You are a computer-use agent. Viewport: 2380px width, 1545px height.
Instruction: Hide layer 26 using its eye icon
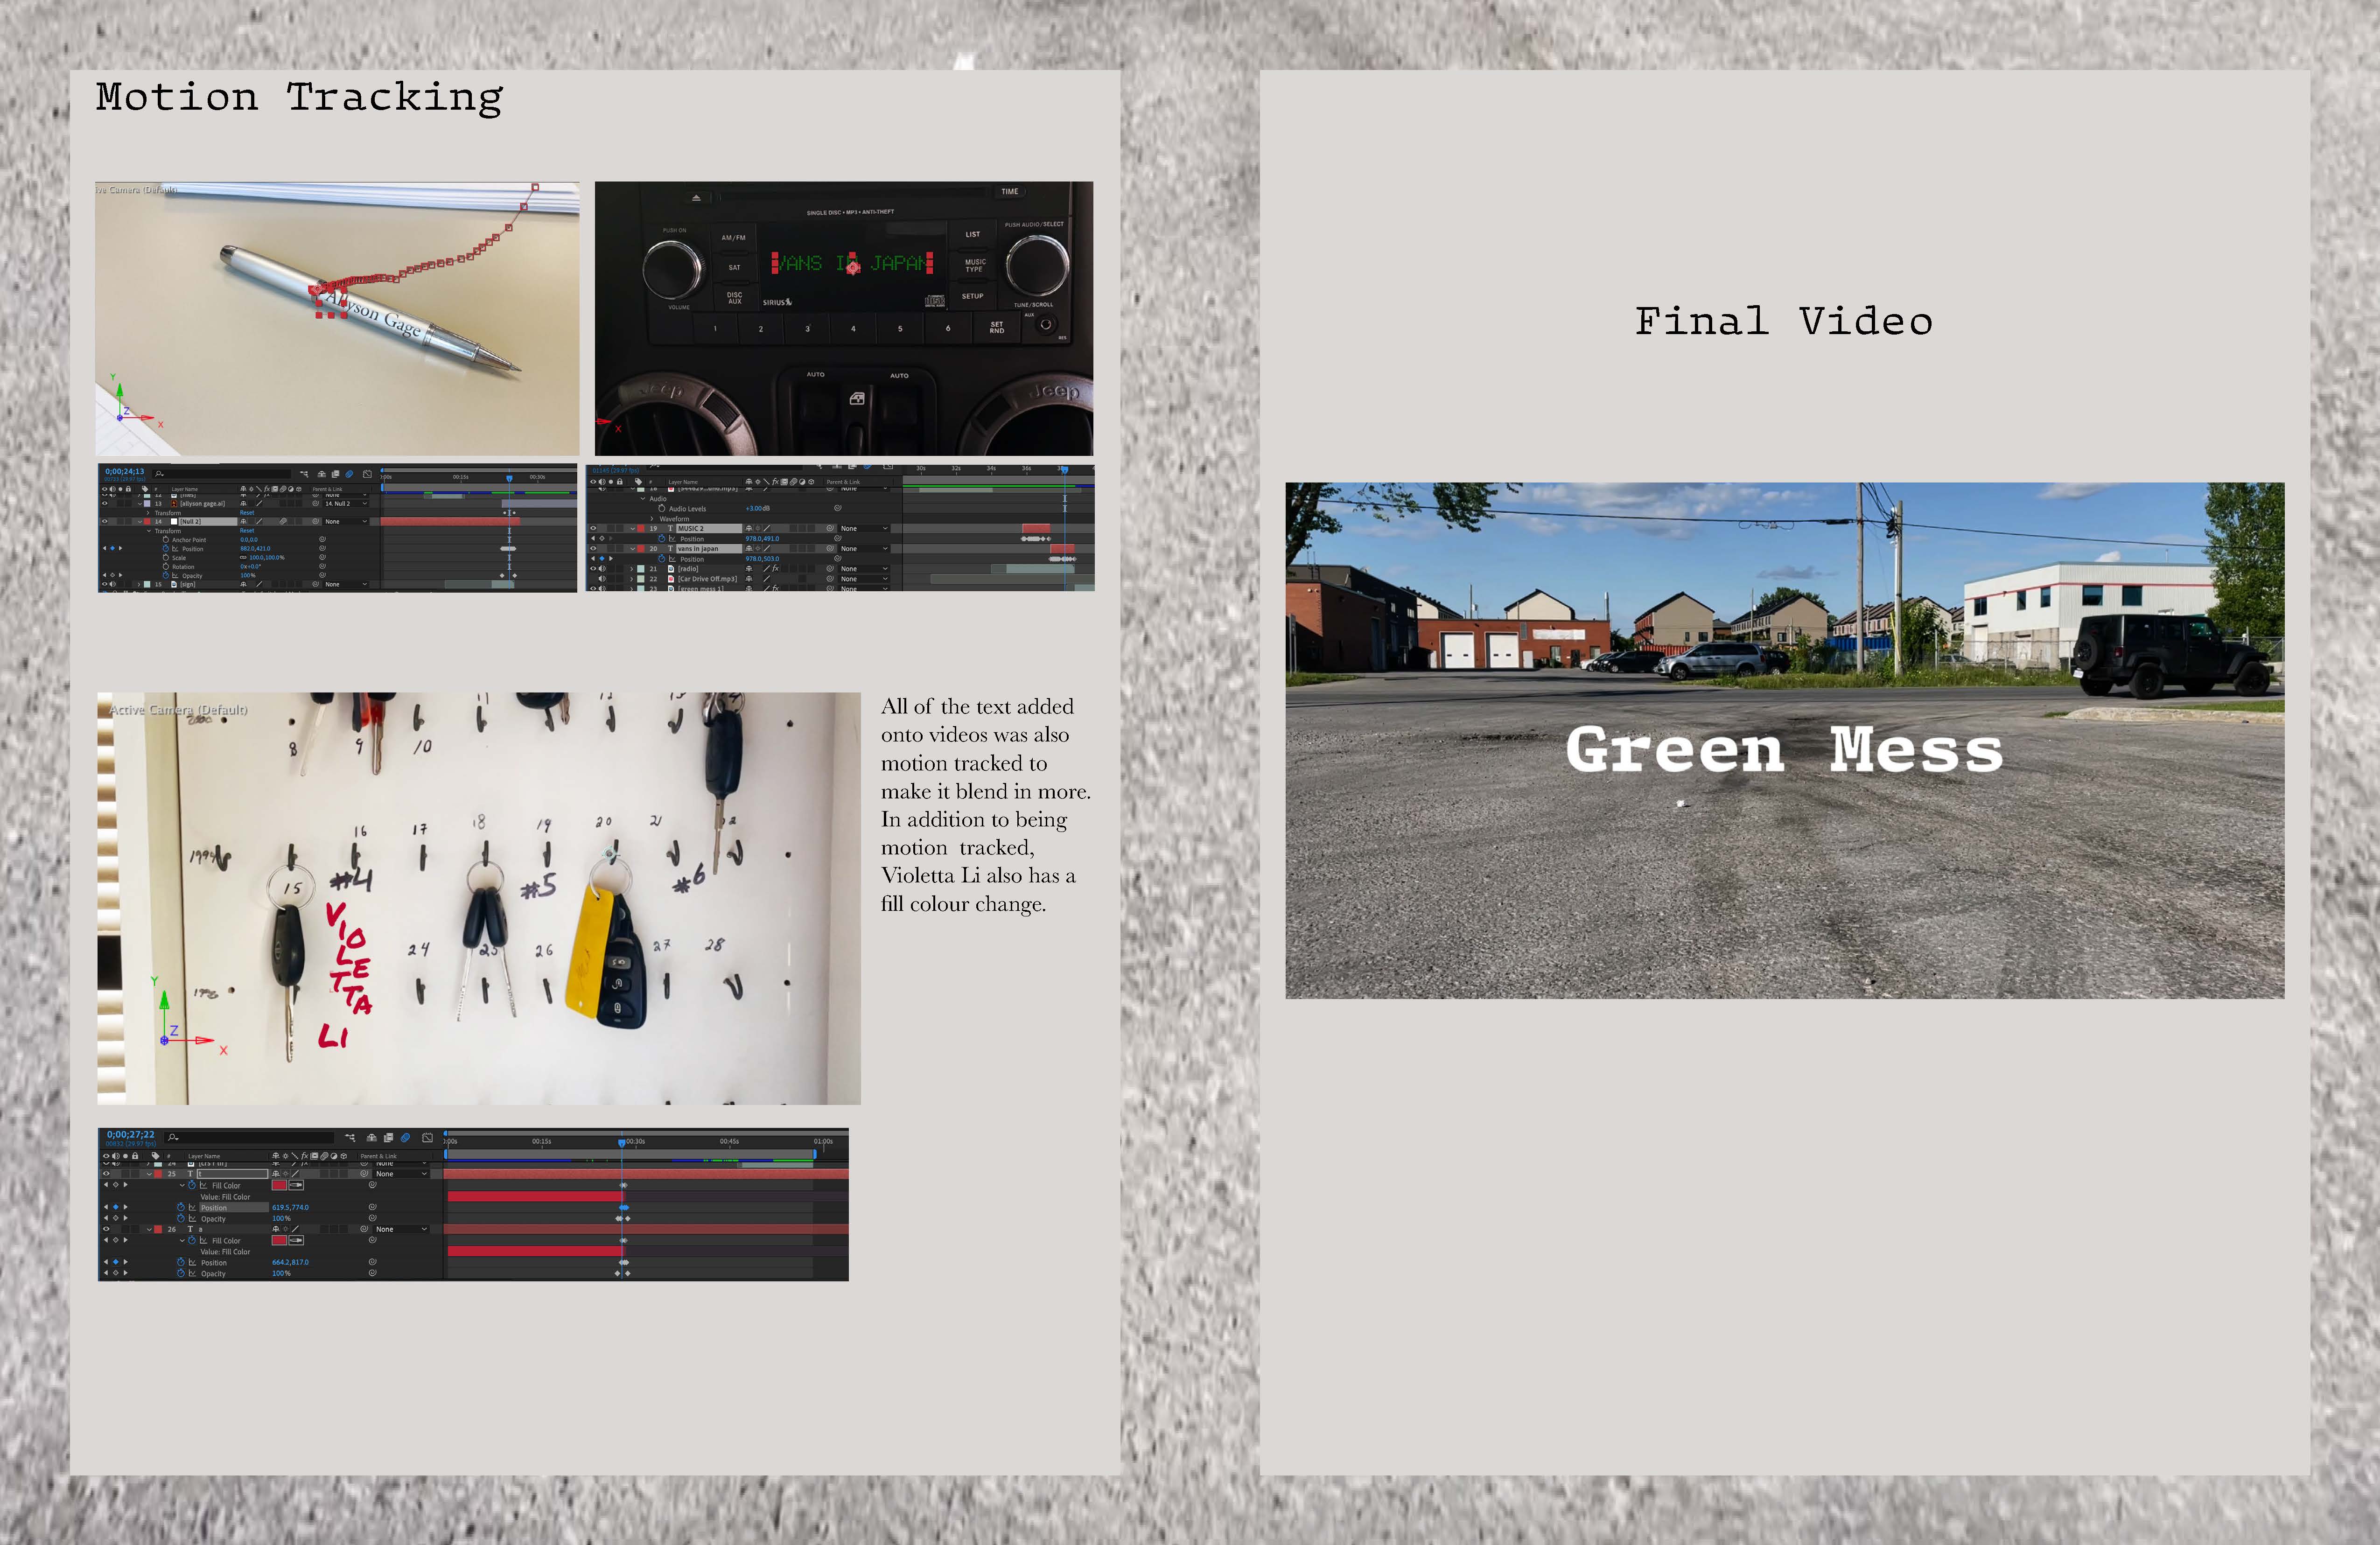106,1229
